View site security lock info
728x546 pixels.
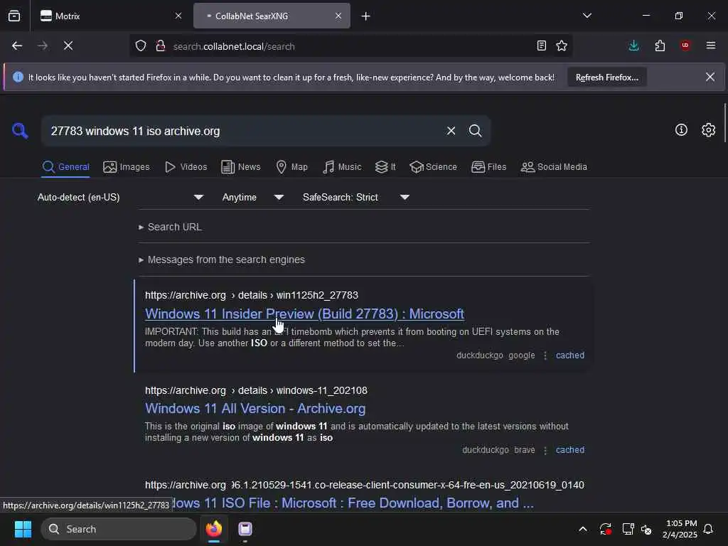pos(161,46)
